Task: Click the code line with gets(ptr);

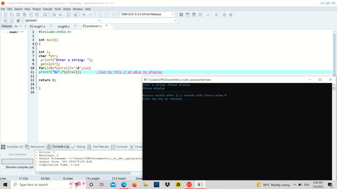Action: [x=50, y=64]
